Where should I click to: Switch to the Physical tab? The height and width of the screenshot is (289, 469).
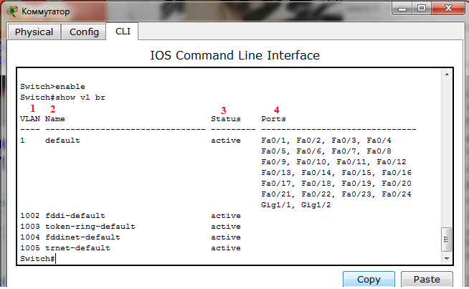click(34, 32)
